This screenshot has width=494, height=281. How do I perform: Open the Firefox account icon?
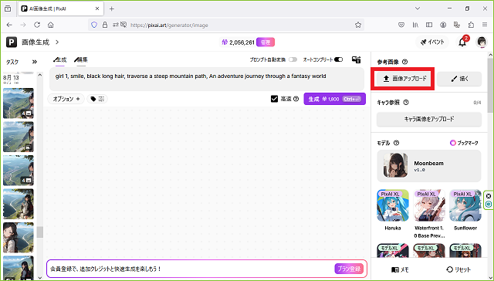[443, 25]
